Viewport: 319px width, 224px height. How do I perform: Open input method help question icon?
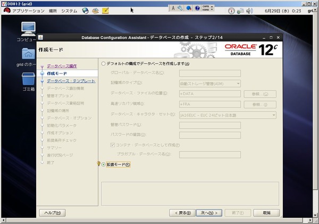tap(197, 8)
